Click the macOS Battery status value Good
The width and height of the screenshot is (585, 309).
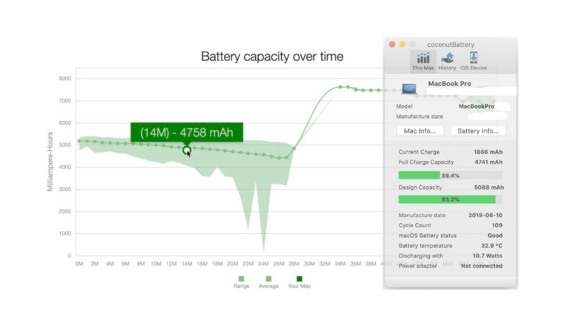point(495,235)
